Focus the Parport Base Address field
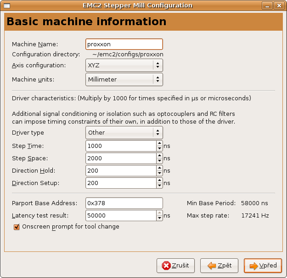Image resolution: width=287 pixels, height=278 pixels. [x=124, y=203]
